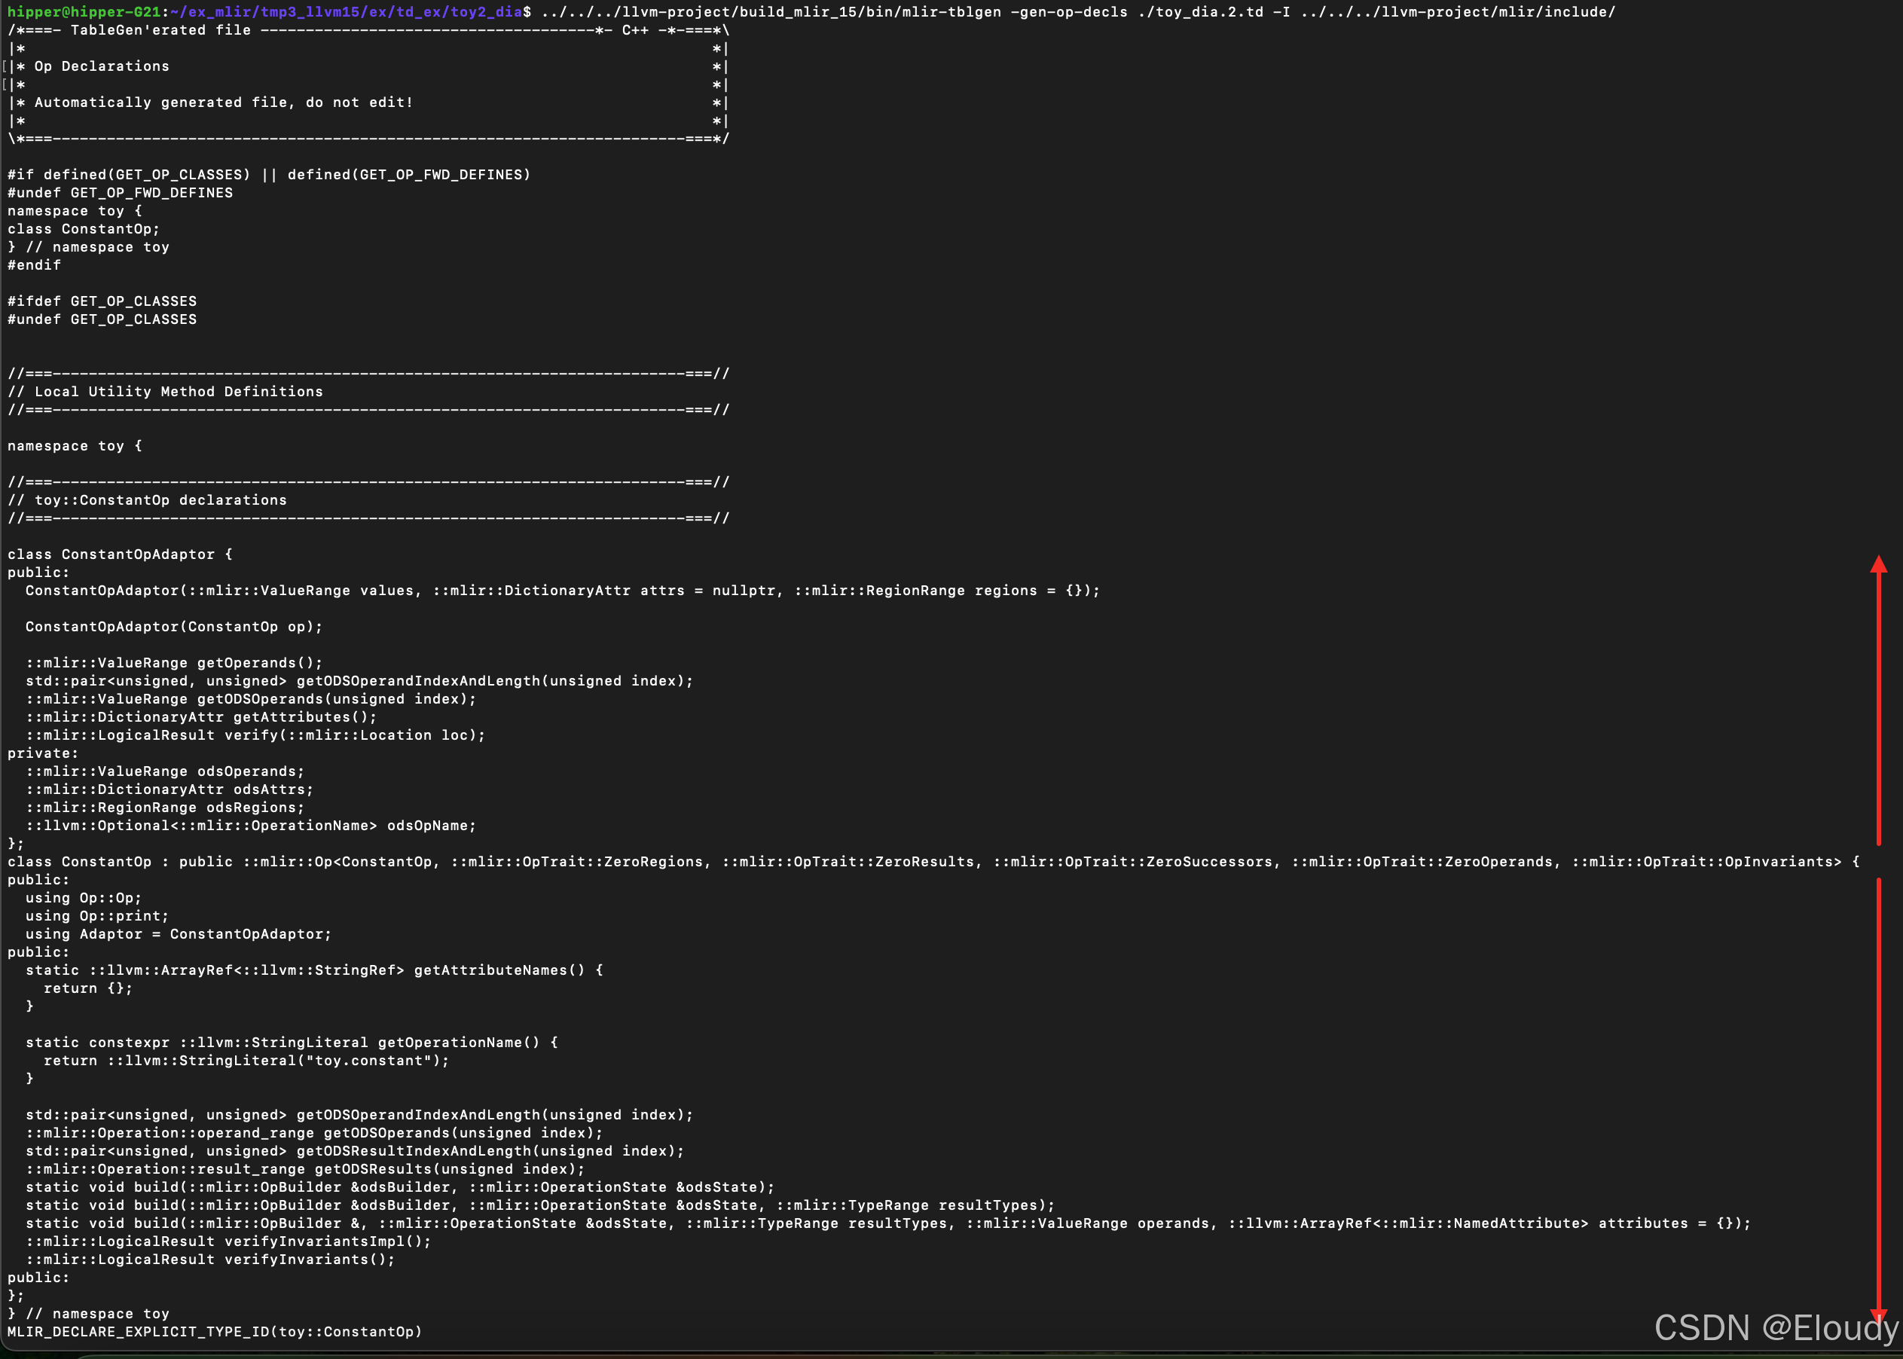Click 'Local Utility Method Definitions' comment
This screenshot has width=1903, height=1359.
[x=179, y=392]
